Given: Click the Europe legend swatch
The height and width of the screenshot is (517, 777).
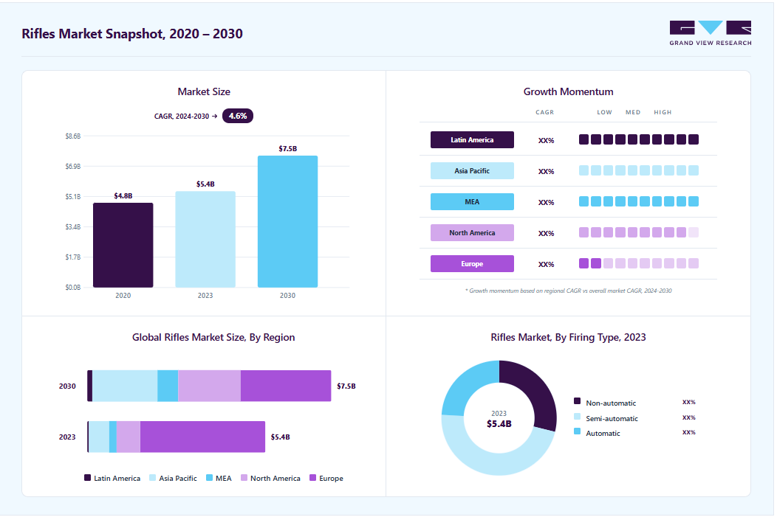Looking at the screenshot, I should click(x=312, y=478).
